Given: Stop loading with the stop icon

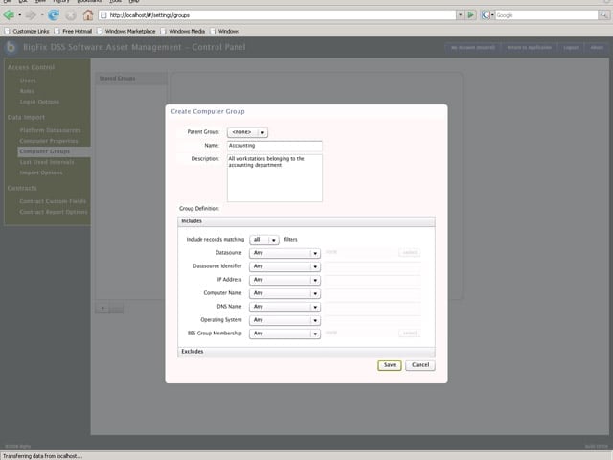Looking at the screenshot, I should click(x=71, y=15).
